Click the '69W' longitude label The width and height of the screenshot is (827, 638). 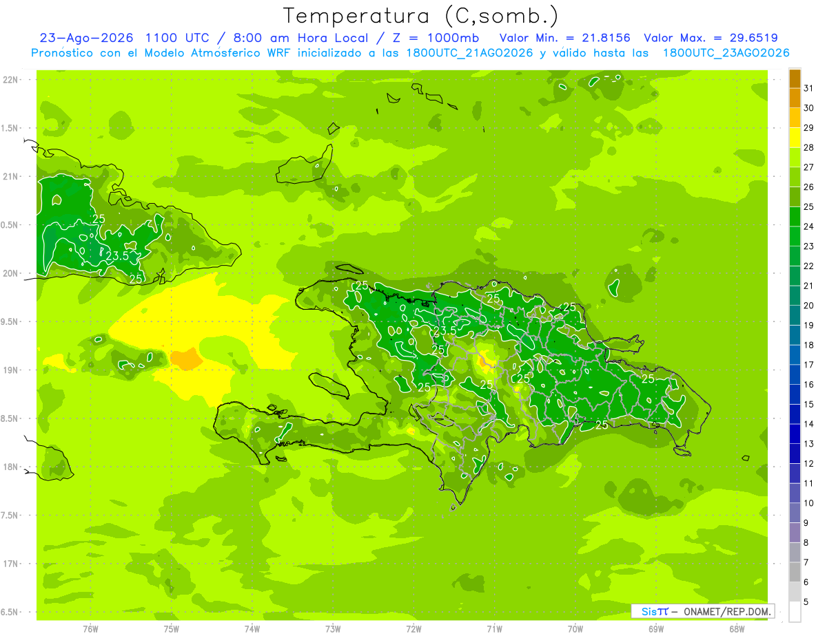(655, 629)
